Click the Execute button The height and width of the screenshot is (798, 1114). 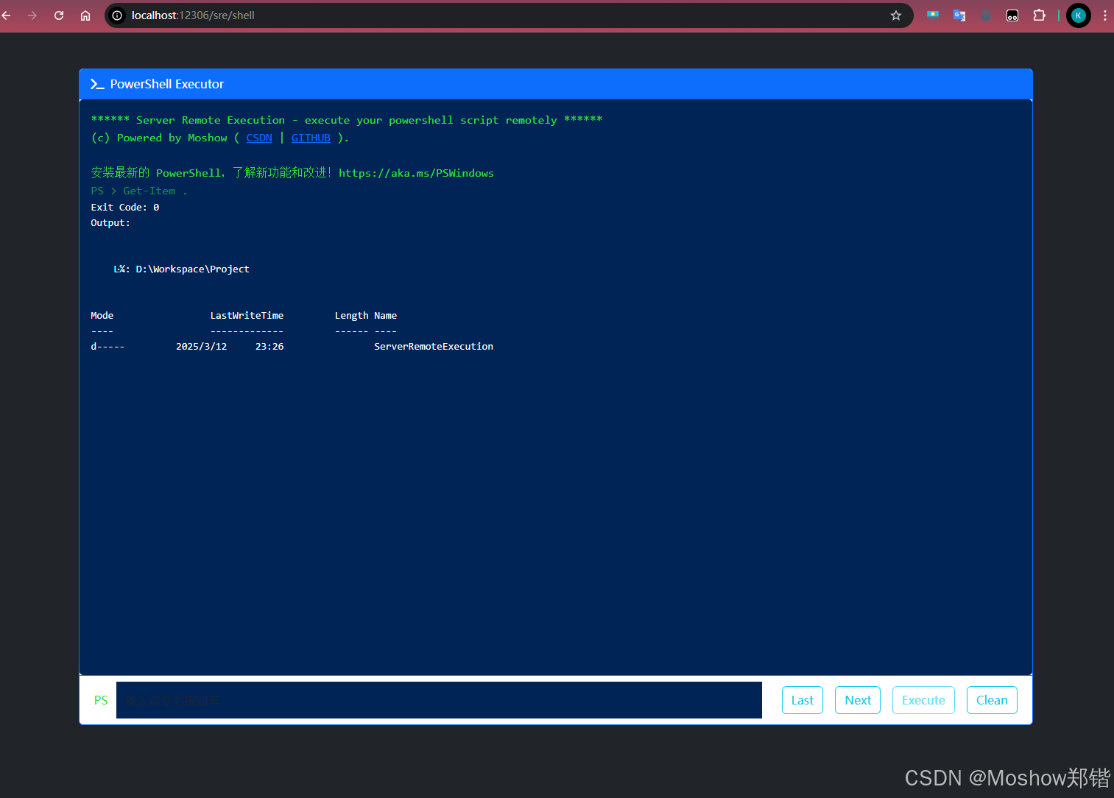[923, 700]
